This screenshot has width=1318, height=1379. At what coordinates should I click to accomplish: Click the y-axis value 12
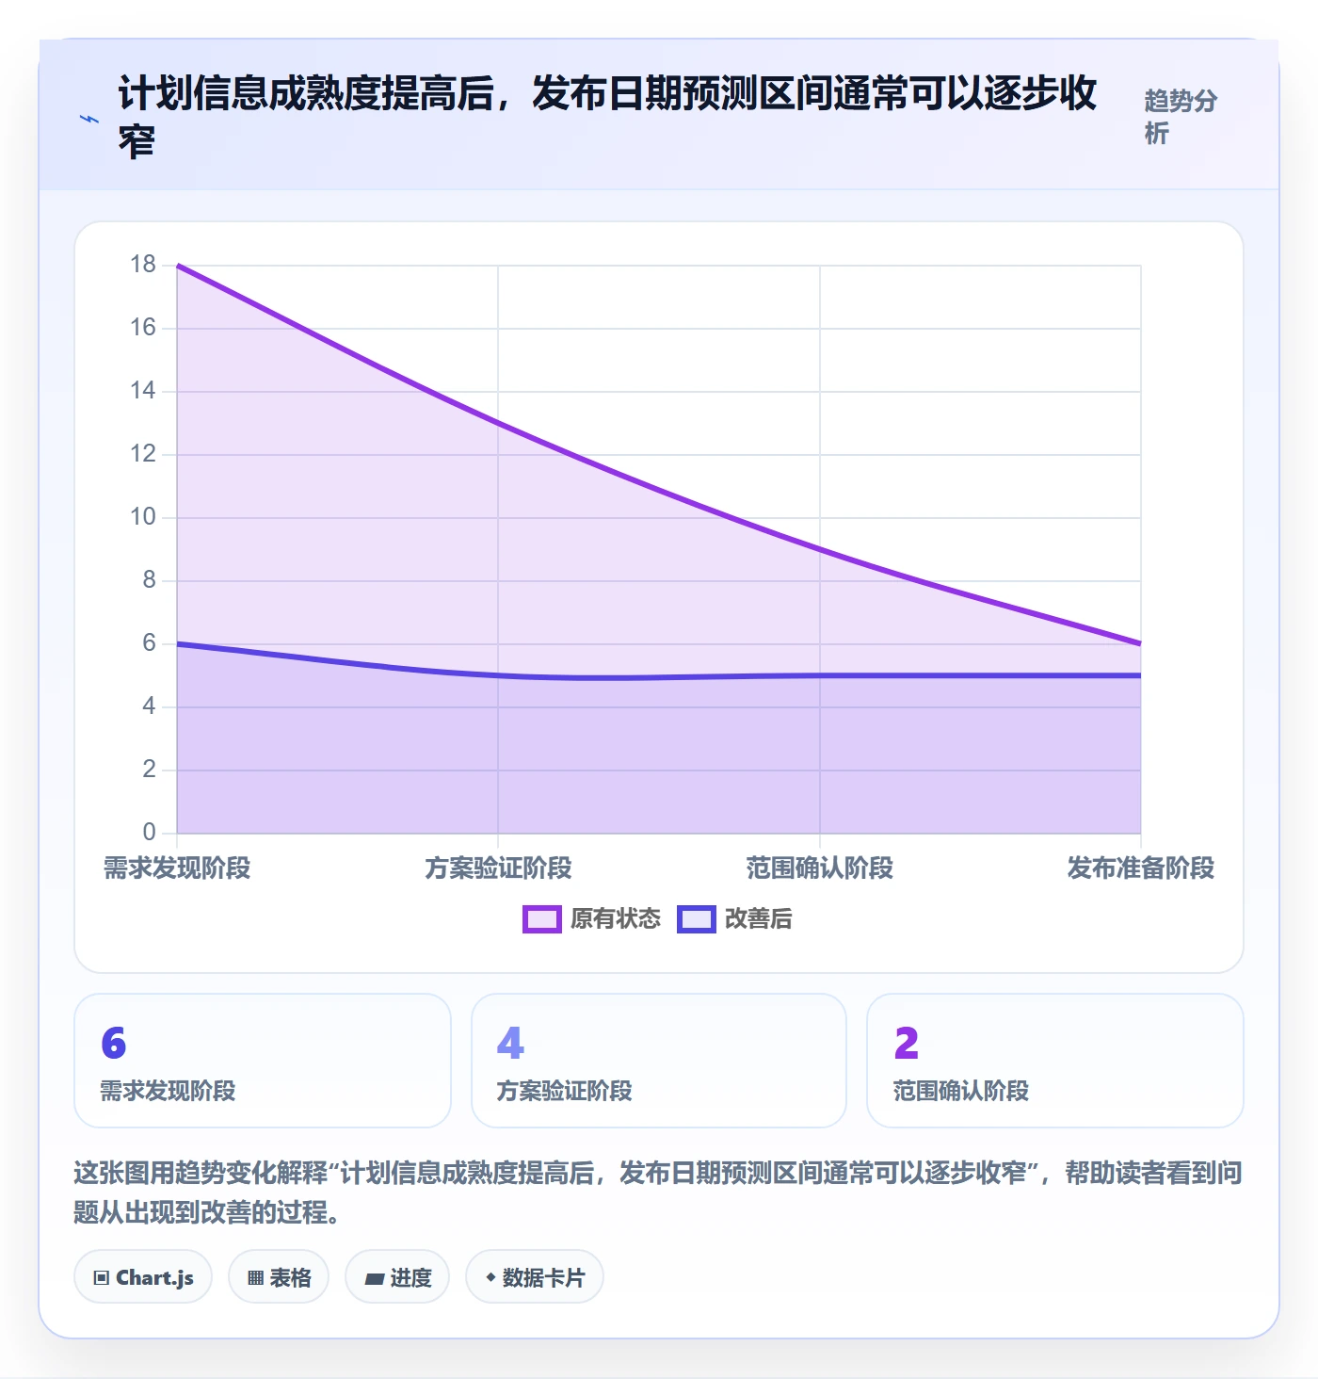click(x=143, y=454)
